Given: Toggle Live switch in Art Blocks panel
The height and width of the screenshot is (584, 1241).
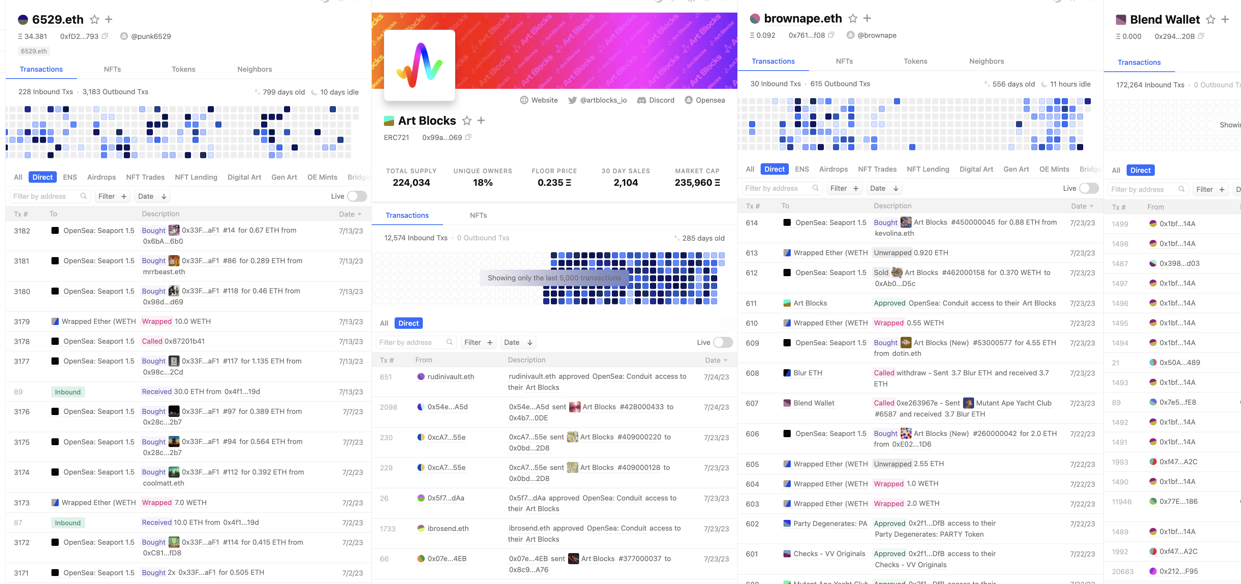Looking at the screenshot, I should [723, 342].
